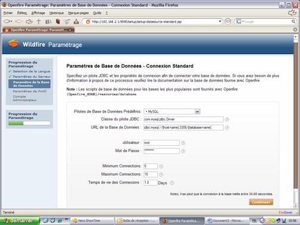The image size is (300, 225).
Task: Switch to Document3 Microsoft Word taskbar item
Action: point(226,221)
